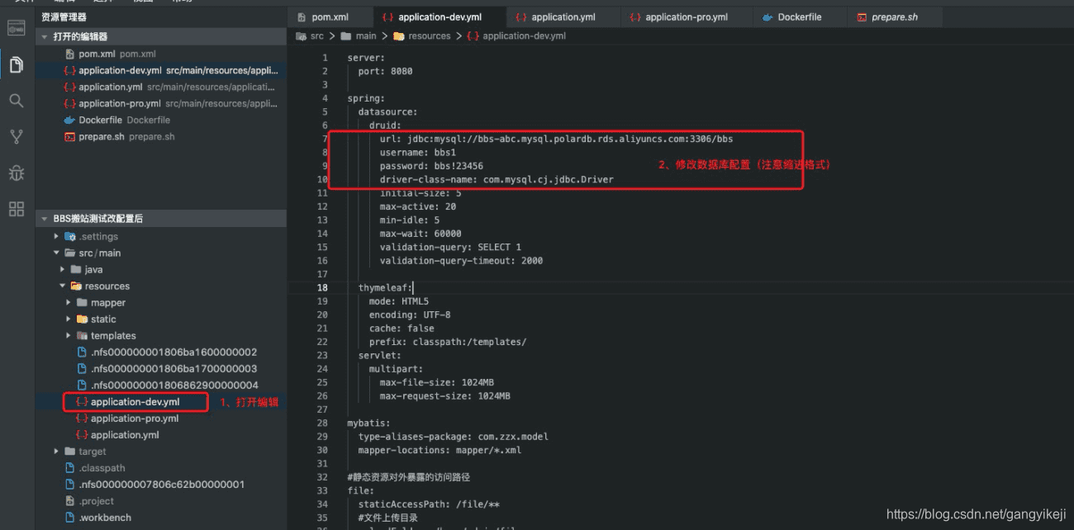
Task: Click the terminal icon beside prepare.sh in open editors
Action: tap(70, 136)
